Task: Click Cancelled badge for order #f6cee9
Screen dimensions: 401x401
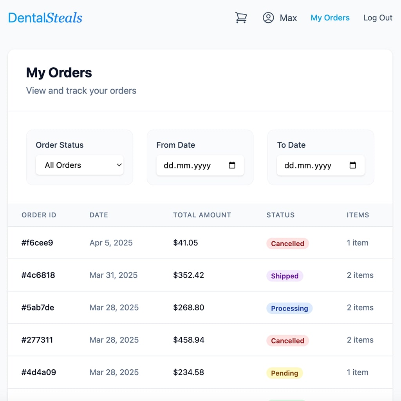Action: (x=287, y=244)
